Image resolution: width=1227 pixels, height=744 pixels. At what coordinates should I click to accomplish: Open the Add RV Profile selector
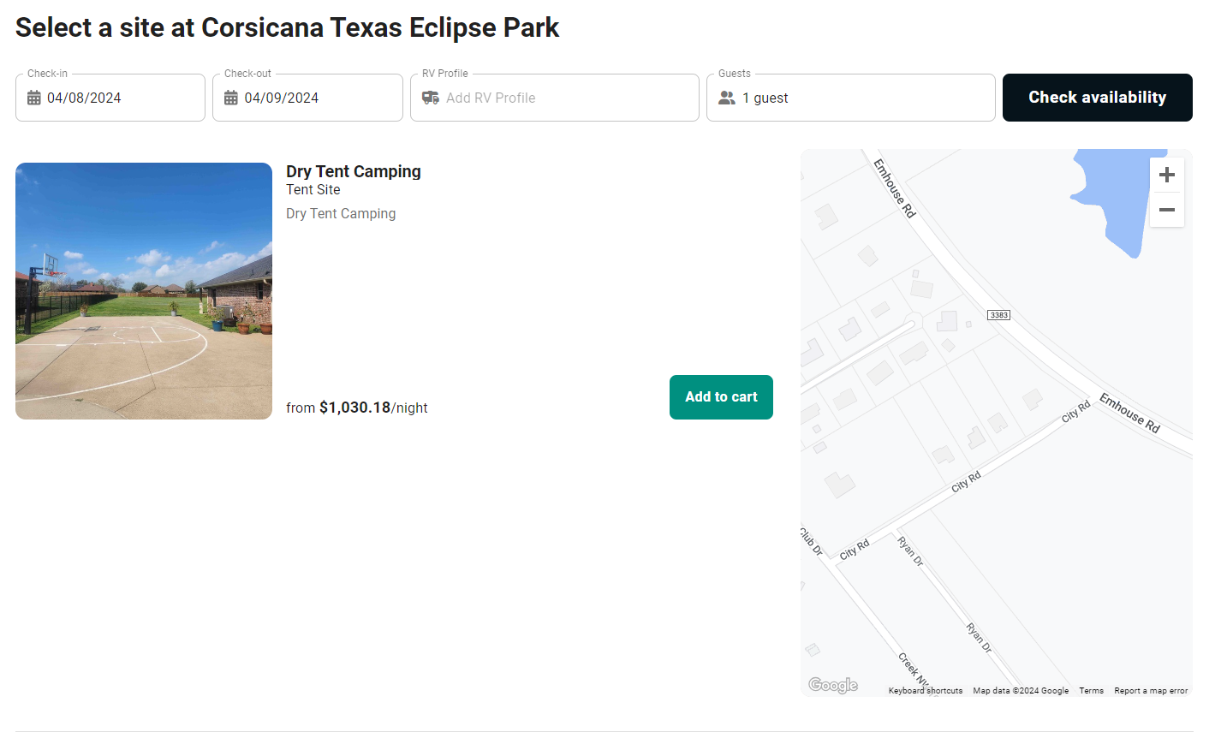(x=554, y=98)
